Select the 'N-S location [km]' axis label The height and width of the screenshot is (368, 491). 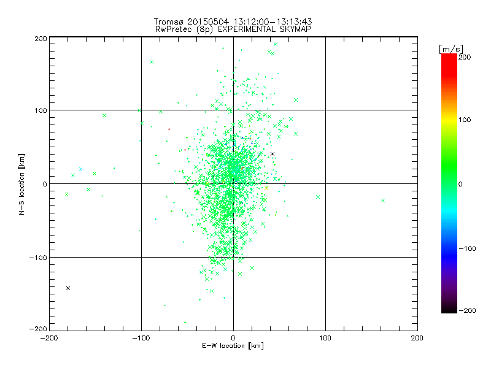point(21,184)
